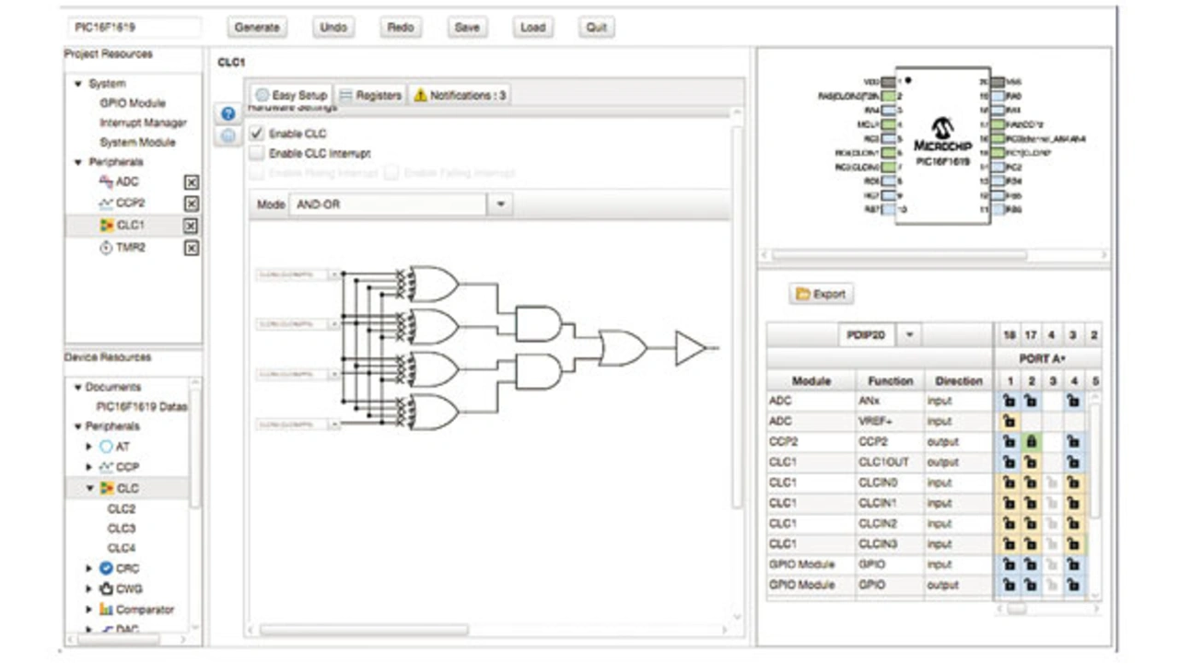
Task: Collapse the System tree node
Action: [x=78, y=84]
